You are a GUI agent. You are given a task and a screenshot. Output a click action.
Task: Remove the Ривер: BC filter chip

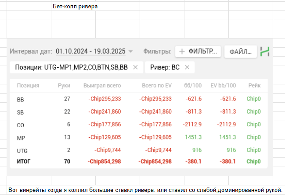(187, 67)
